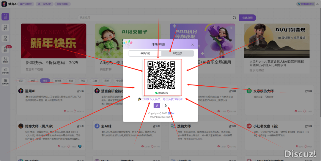Select the 推荐 category filter
The image size is (321, 161).
click(45, 81)
